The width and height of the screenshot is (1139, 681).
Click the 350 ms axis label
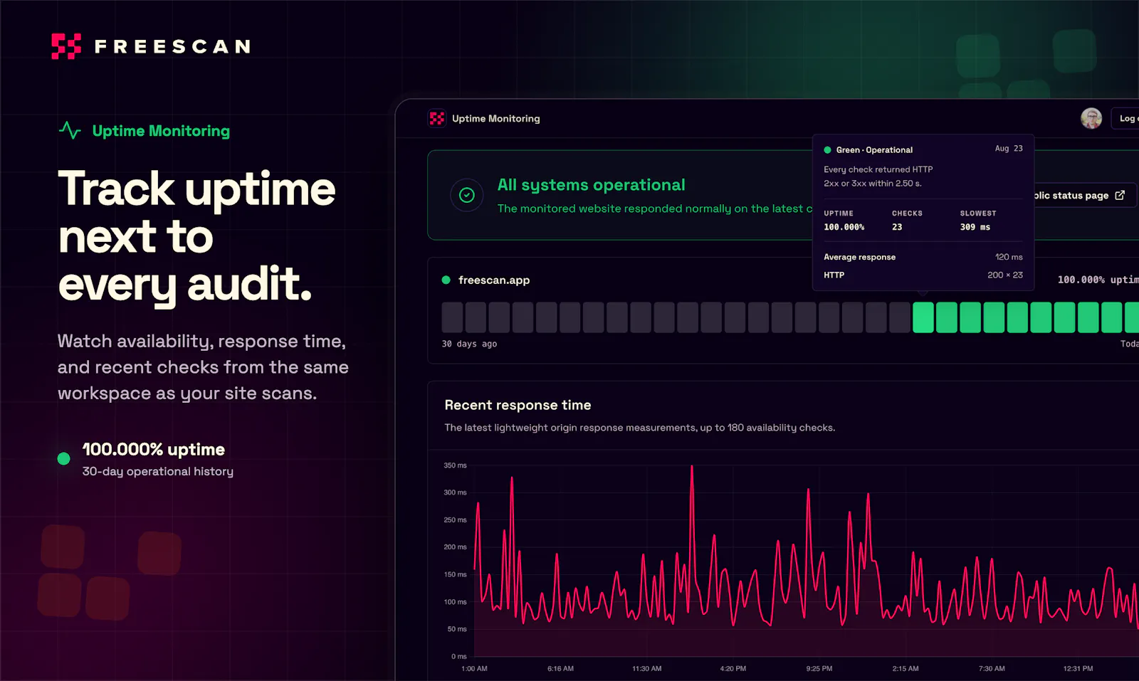pyautogui.click(x=456, y=465)
